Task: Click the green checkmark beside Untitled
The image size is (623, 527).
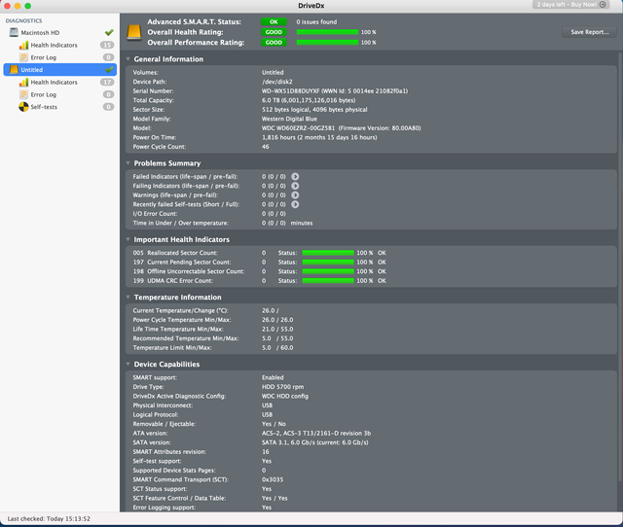Action: click(109, 69)
